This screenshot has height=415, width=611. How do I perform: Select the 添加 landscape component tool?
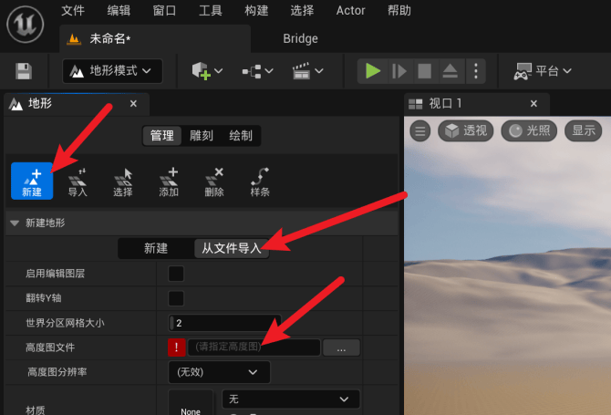click(169, 182)
